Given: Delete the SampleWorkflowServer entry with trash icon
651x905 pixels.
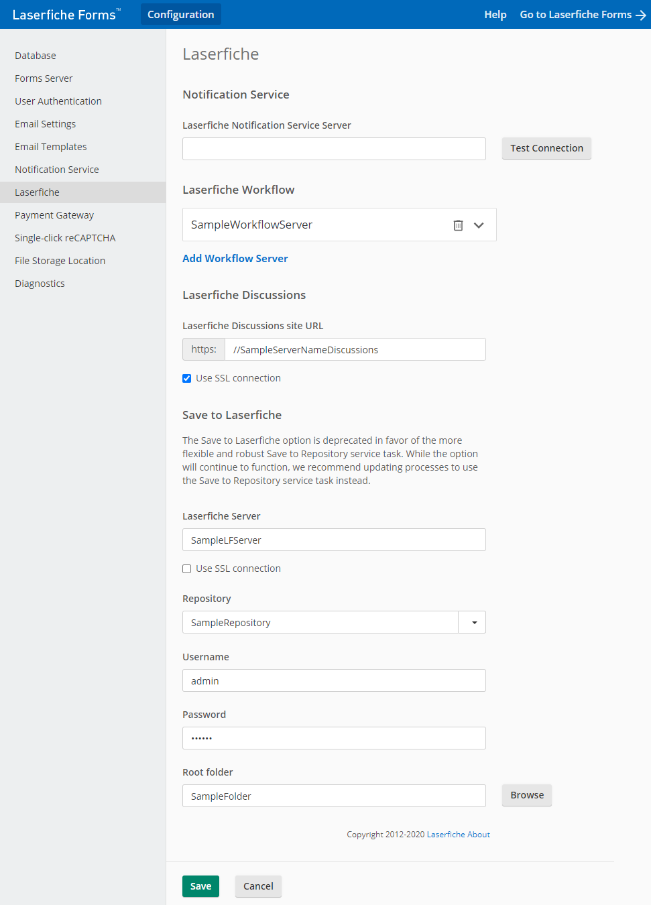Looking at the screenshot, I should [x=458, y=225].
